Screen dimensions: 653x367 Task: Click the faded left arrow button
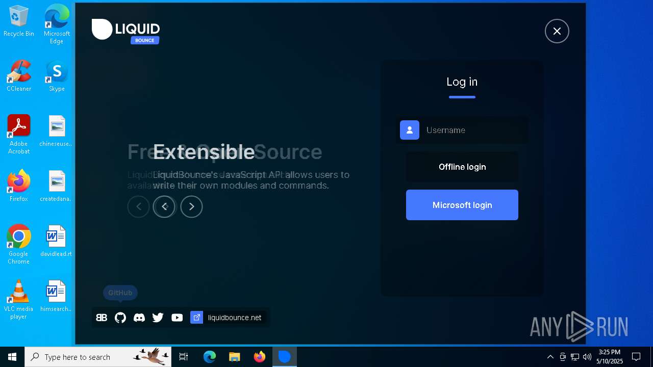coord(138,206)
